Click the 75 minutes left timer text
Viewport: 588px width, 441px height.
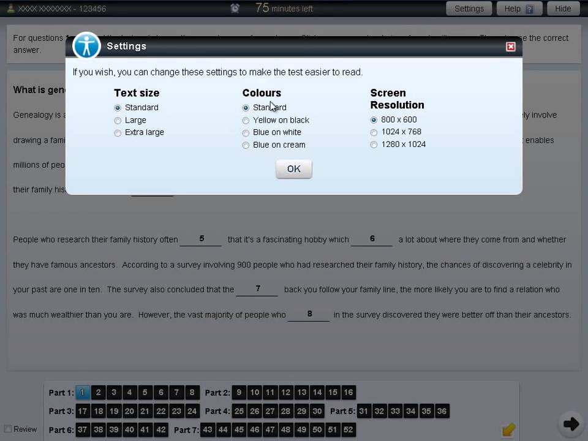(x=284, y=8)
